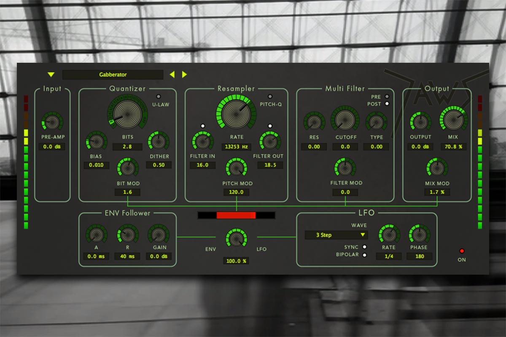Toggle the LFO SYNC switch
This screenshot has width=506, height=337.
pyautogui.click(x=364, y=247)
